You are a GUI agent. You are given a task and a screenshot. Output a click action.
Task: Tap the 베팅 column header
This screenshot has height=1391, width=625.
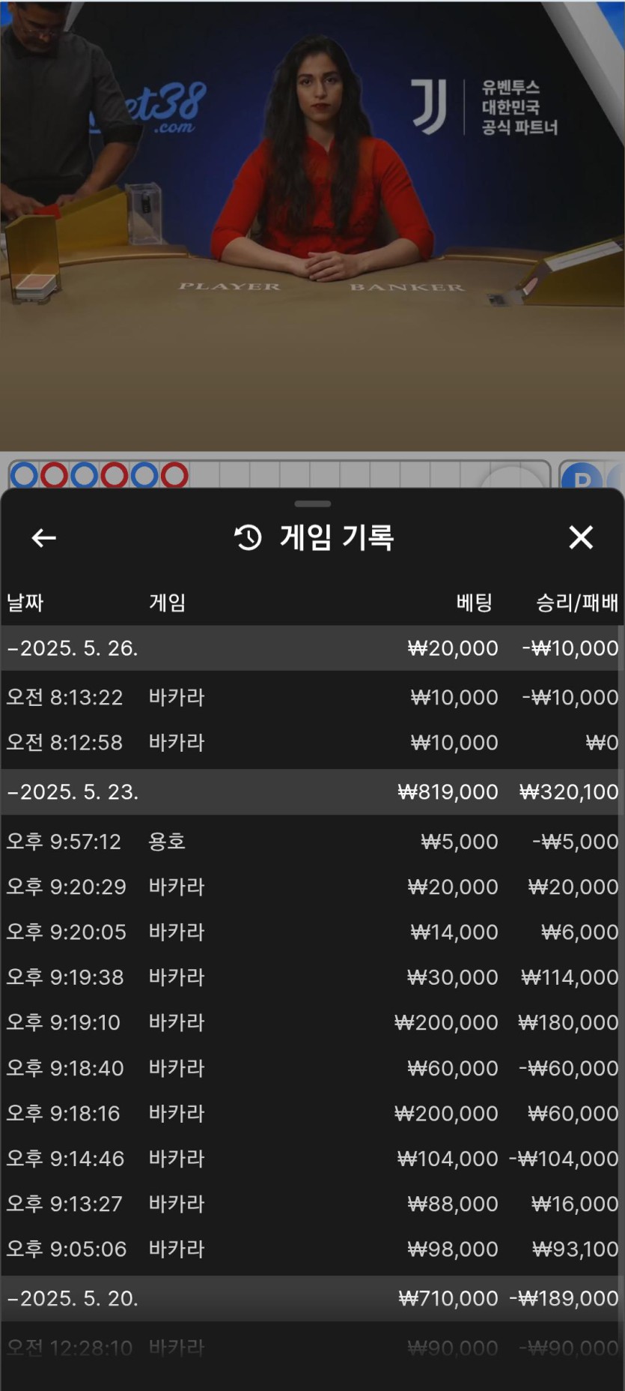475,603
